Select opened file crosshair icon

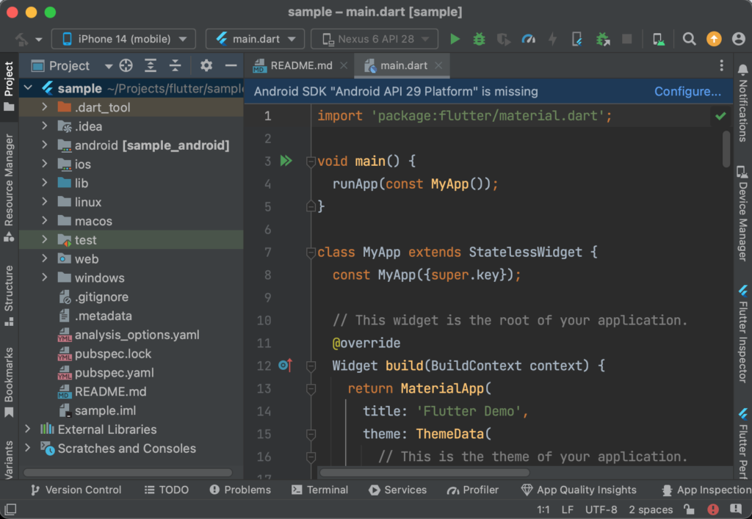click(x=126, y=65)
